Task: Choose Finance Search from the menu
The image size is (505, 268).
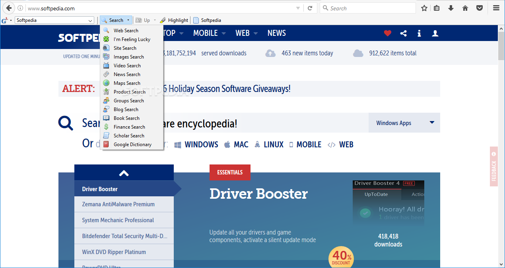Action: [x=132, y=127]
